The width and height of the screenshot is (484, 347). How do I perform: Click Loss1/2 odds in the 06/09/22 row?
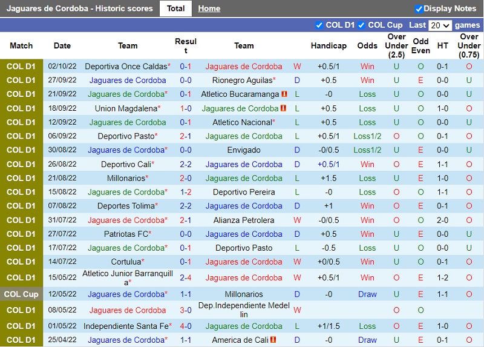click(367, 136)
